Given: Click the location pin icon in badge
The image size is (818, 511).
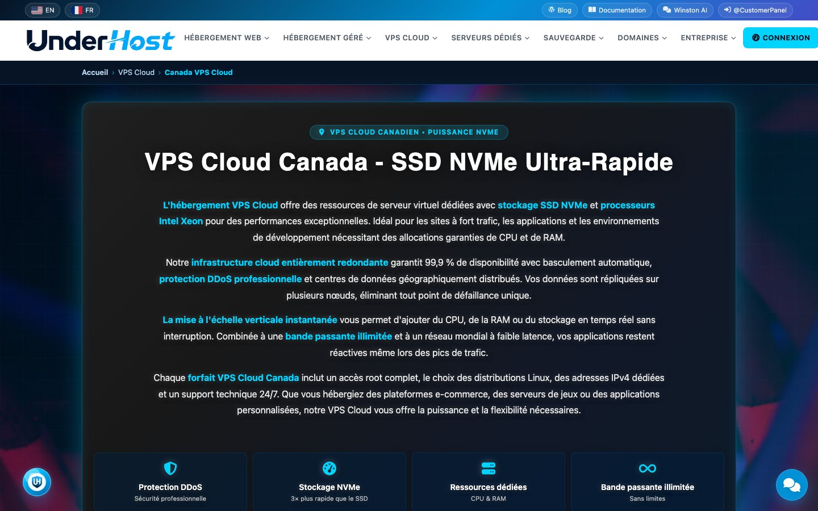Looking at the screenshot, I should click(322, 132).
